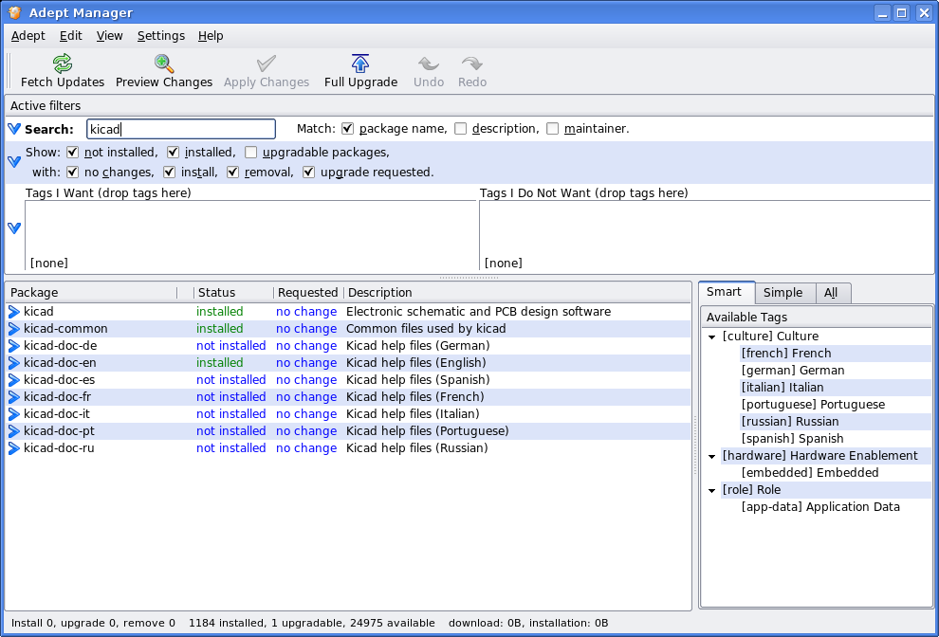
Task: Click the Description column header
Action: 379,293
